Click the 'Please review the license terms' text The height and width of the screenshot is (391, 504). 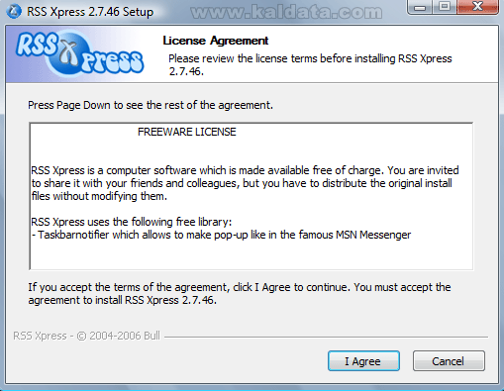coord(310,64)
